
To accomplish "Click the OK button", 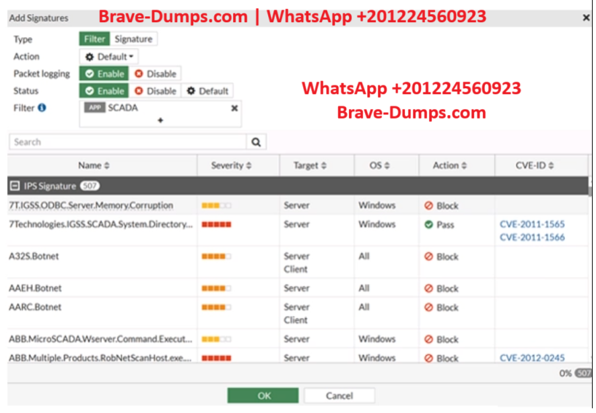I will tap(263, 396).
